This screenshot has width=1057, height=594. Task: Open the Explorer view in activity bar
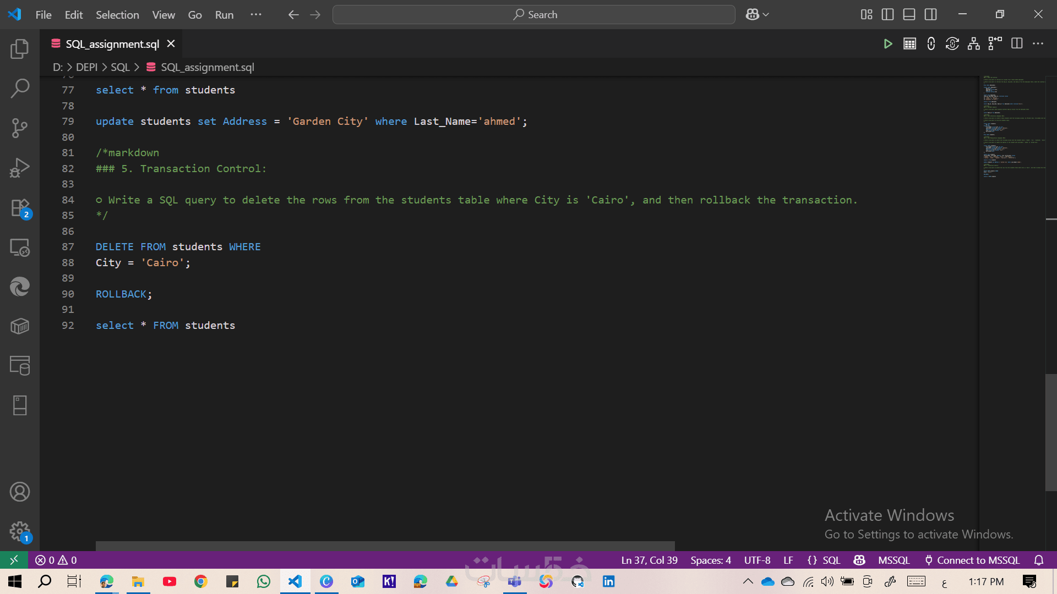[20, 49]
